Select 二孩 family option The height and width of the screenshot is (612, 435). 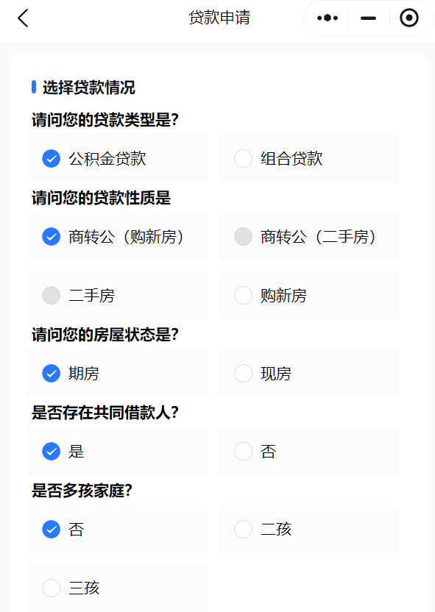pos(309,530)
